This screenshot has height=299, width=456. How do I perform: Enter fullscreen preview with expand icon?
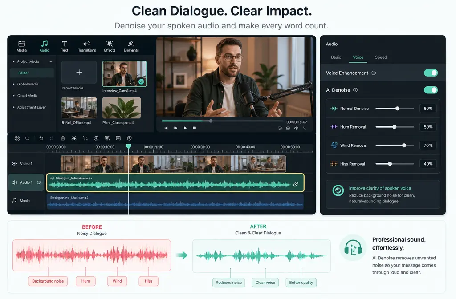click(305, 128)
